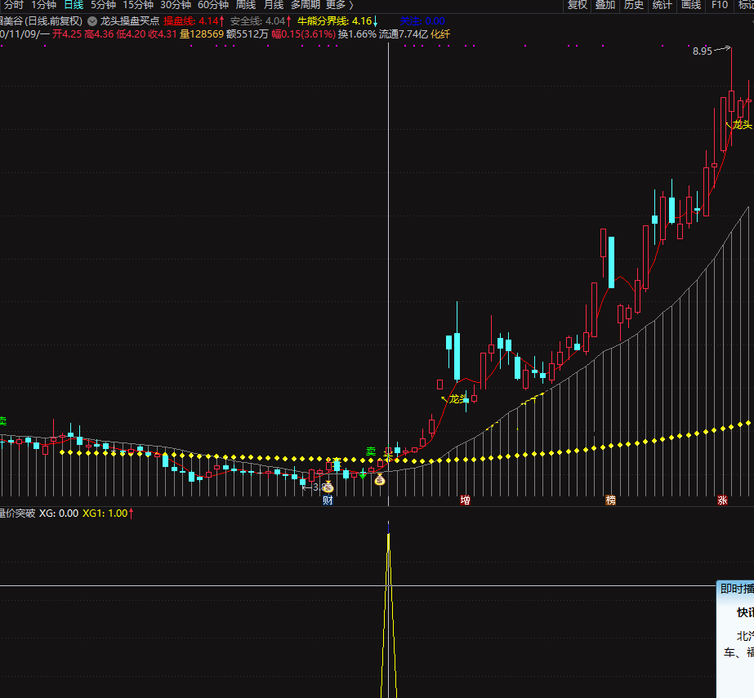Click the 牛熊分界线: 4.16 value
The image size is (754, 698).
tap(337, 21)
